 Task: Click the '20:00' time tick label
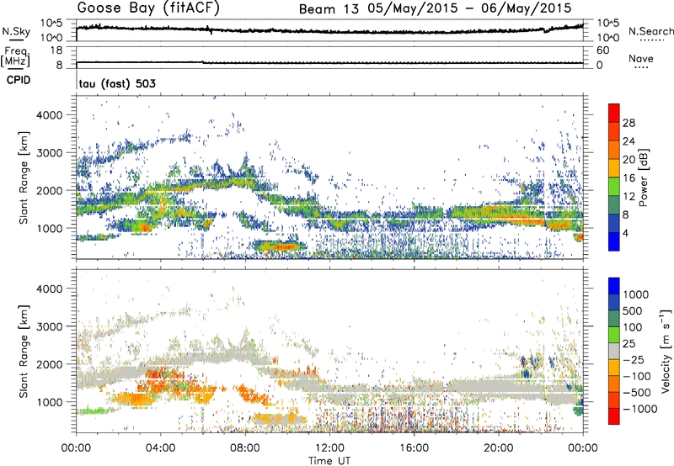(498, 448)
